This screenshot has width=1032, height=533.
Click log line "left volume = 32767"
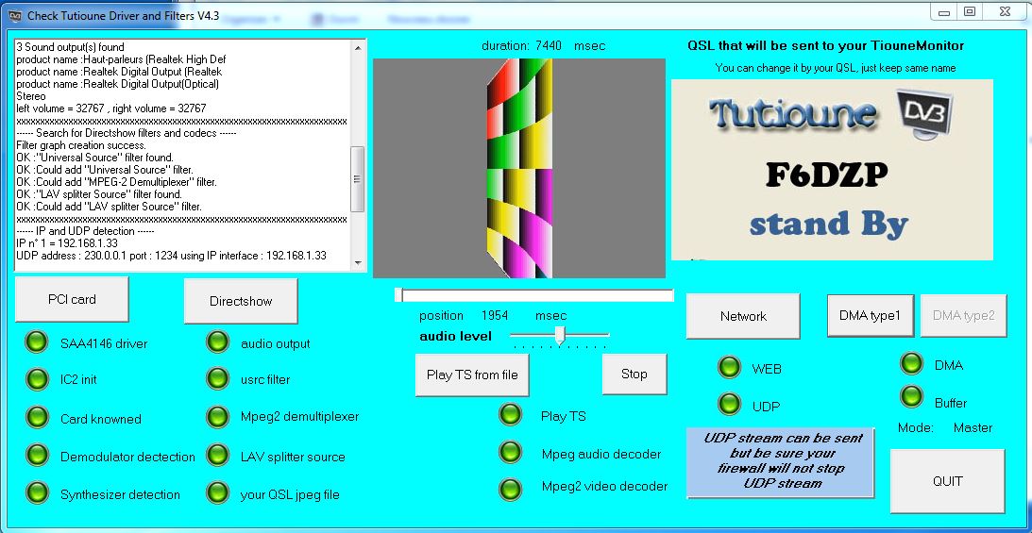(111, 108)
